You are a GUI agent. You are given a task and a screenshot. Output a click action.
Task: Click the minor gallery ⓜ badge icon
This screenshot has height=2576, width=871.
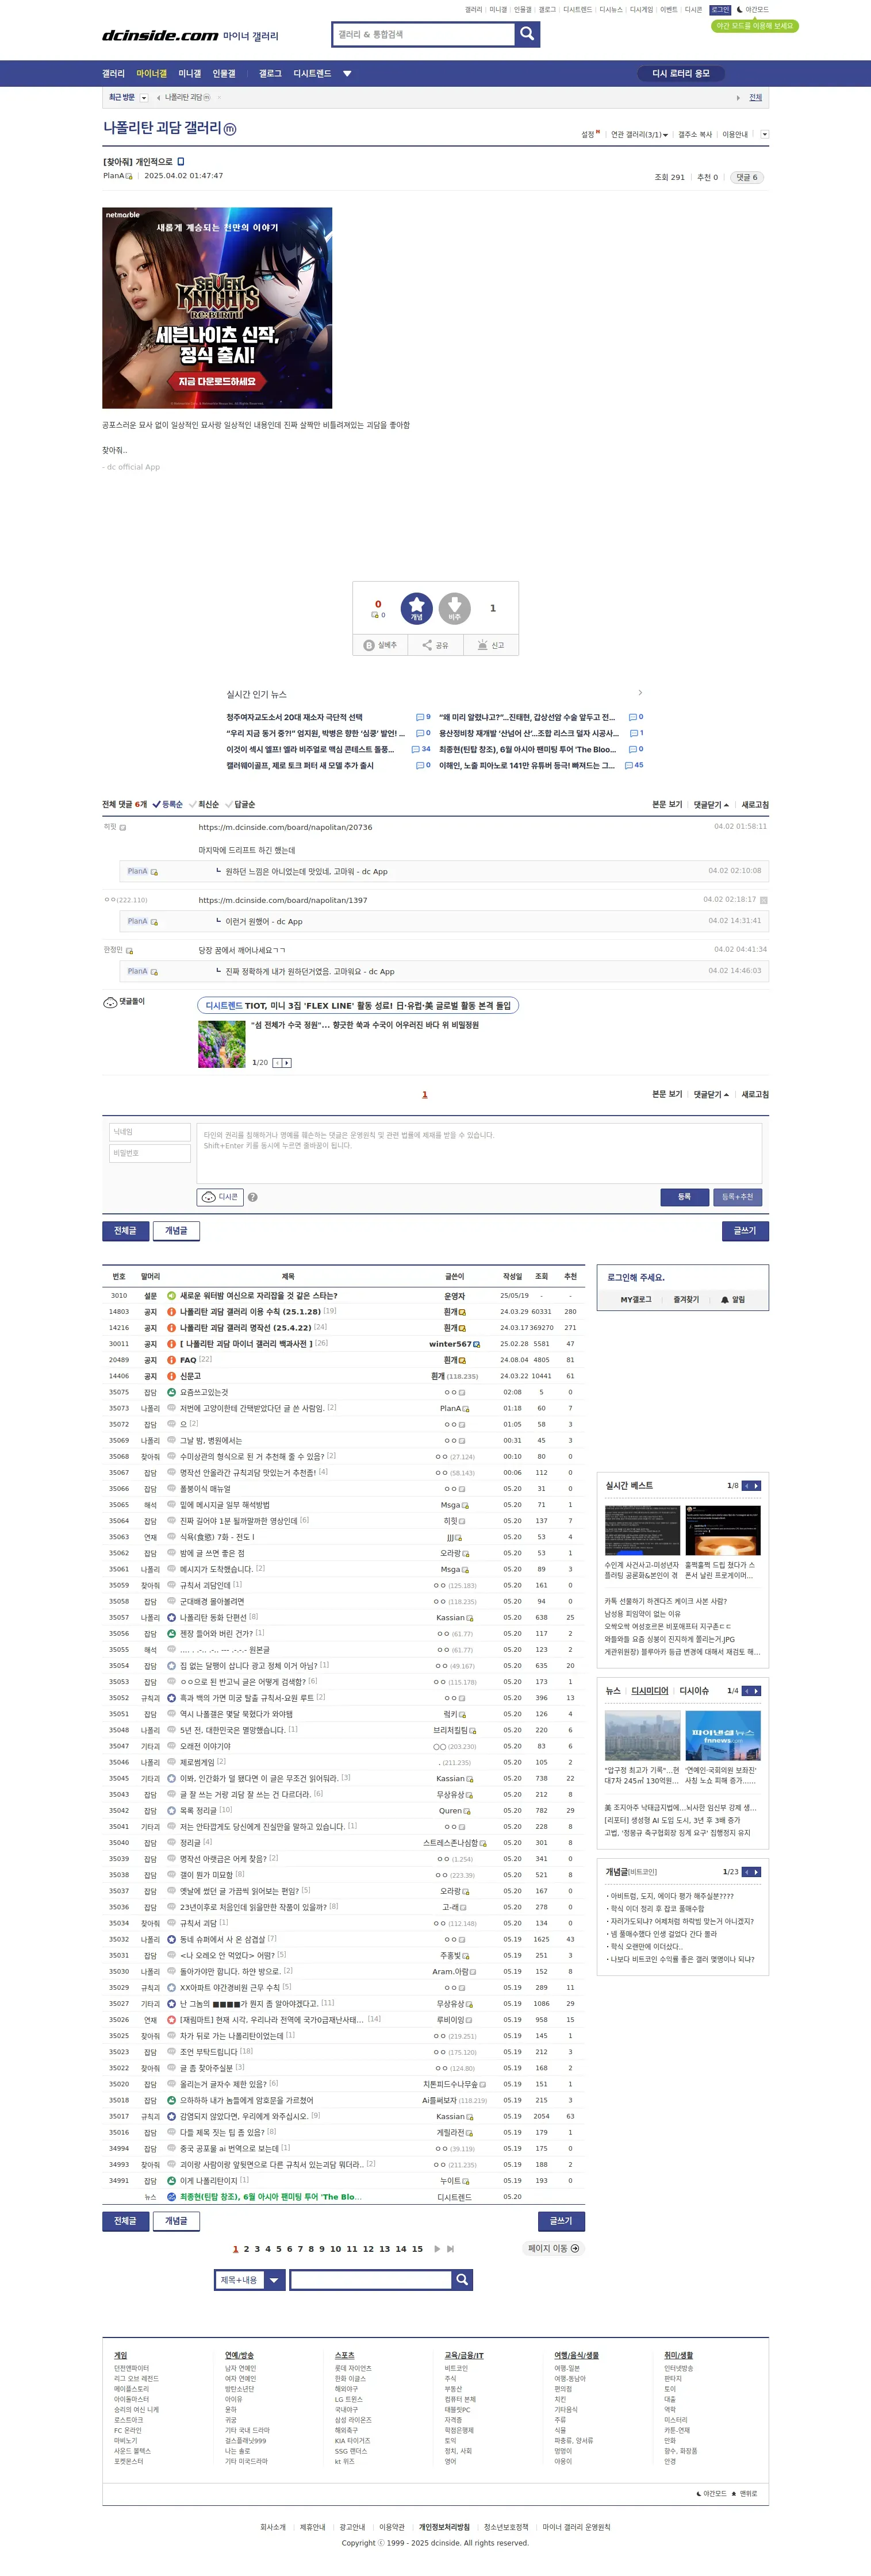[x=230, y=129]
